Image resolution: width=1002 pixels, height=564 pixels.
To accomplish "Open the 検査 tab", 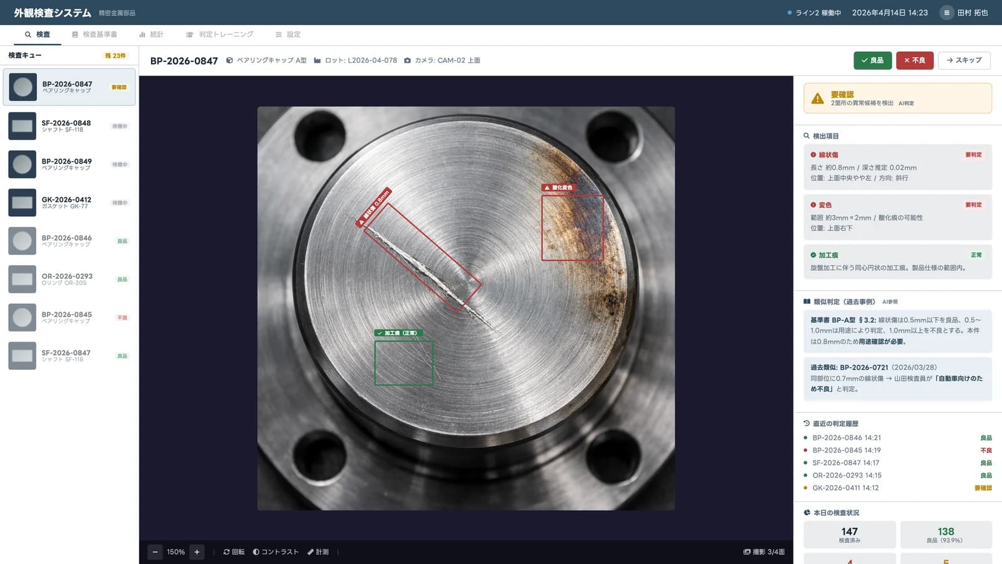I will (x=38, y=34).
